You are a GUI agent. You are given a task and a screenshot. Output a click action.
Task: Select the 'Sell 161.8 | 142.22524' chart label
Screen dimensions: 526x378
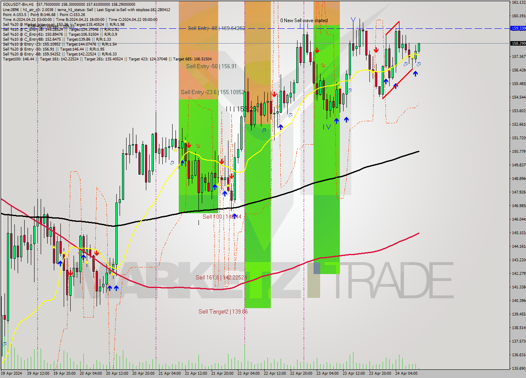click(221, 277)
